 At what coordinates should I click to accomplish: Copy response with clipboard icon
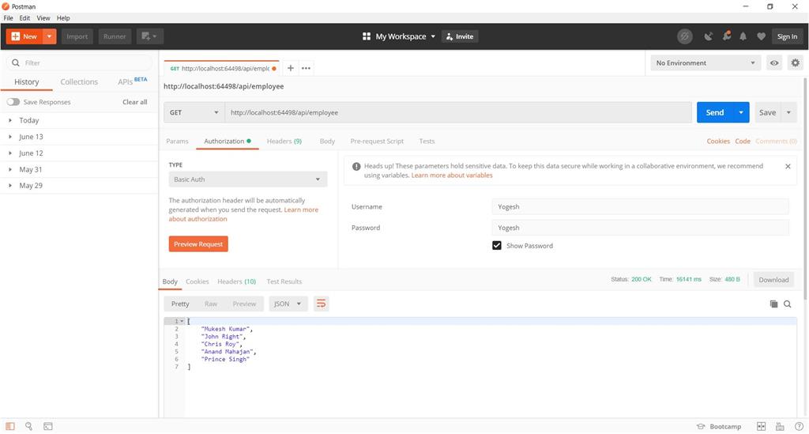tap(773, 304)
